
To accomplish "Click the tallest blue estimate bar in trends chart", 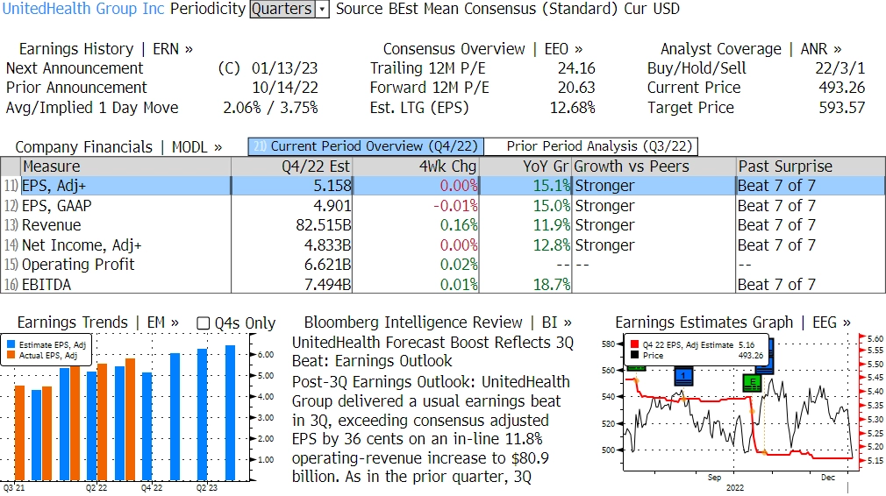I will pos(230,413).
